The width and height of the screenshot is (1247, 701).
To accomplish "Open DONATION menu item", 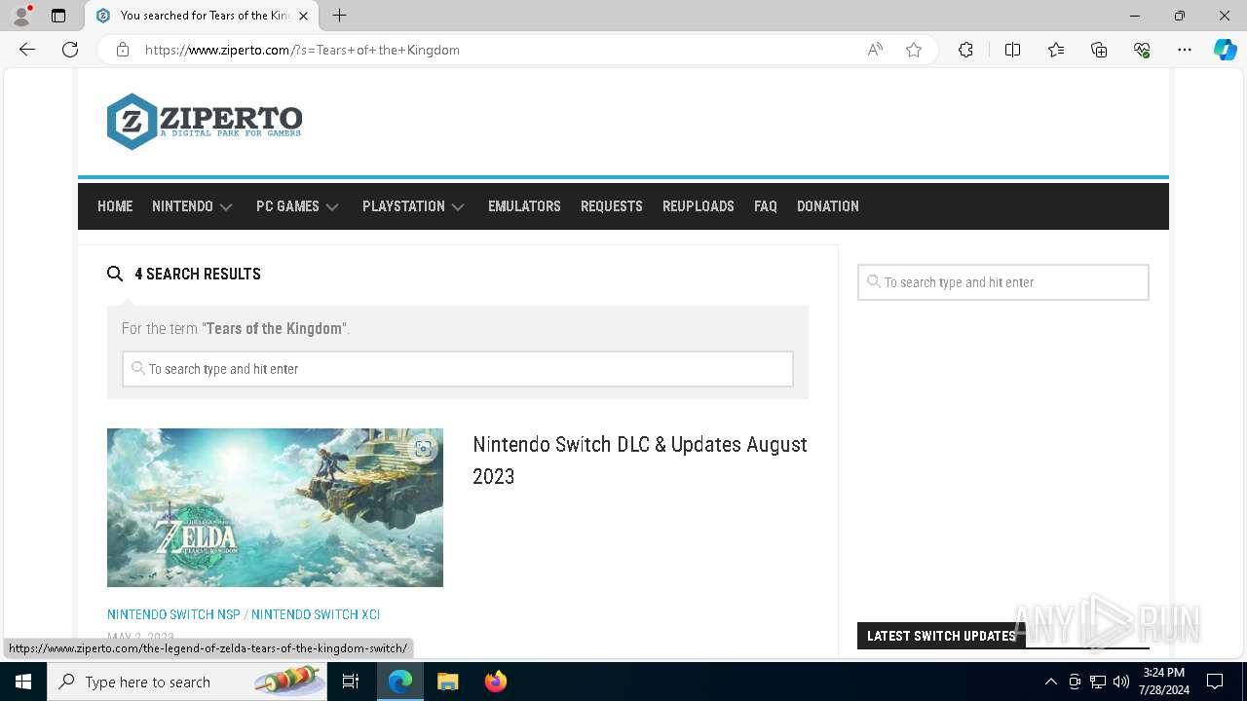I will tap(828, 206).
